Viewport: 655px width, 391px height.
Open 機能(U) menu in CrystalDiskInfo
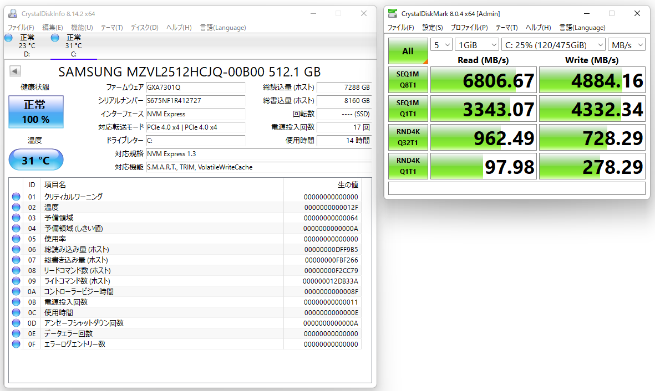pyautogui.click(x=82, y=28)
